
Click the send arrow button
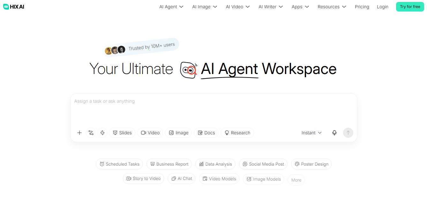coord(348,133)
